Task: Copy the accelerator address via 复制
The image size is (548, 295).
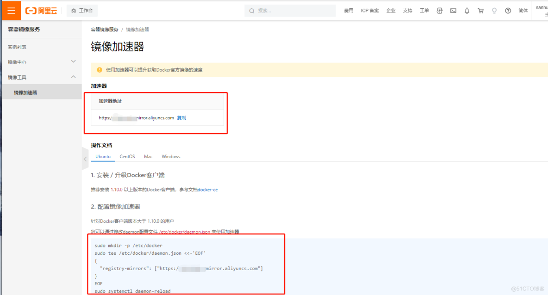Action: (182, 117)
